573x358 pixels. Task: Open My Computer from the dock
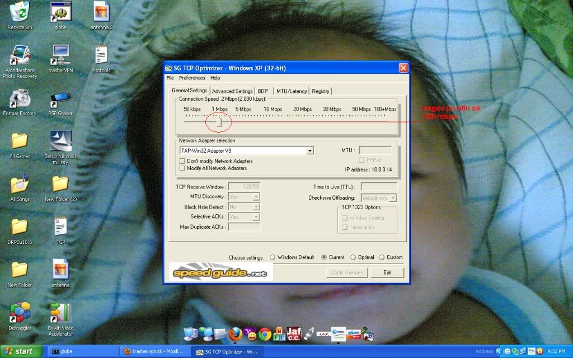pyautogui.click(x=191, y=334)
